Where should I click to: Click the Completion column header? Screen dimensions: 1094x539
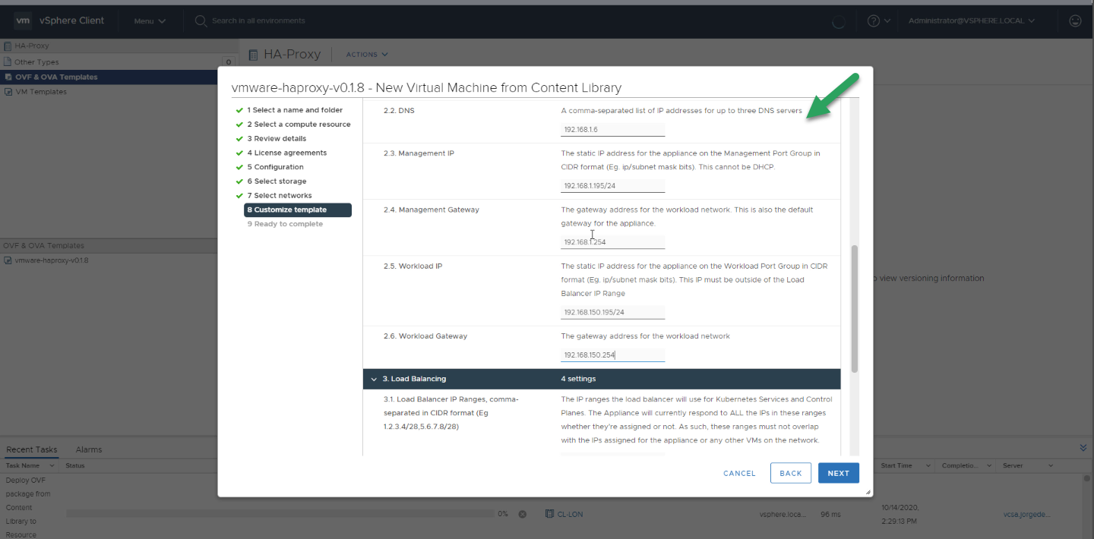coord(961,465)
